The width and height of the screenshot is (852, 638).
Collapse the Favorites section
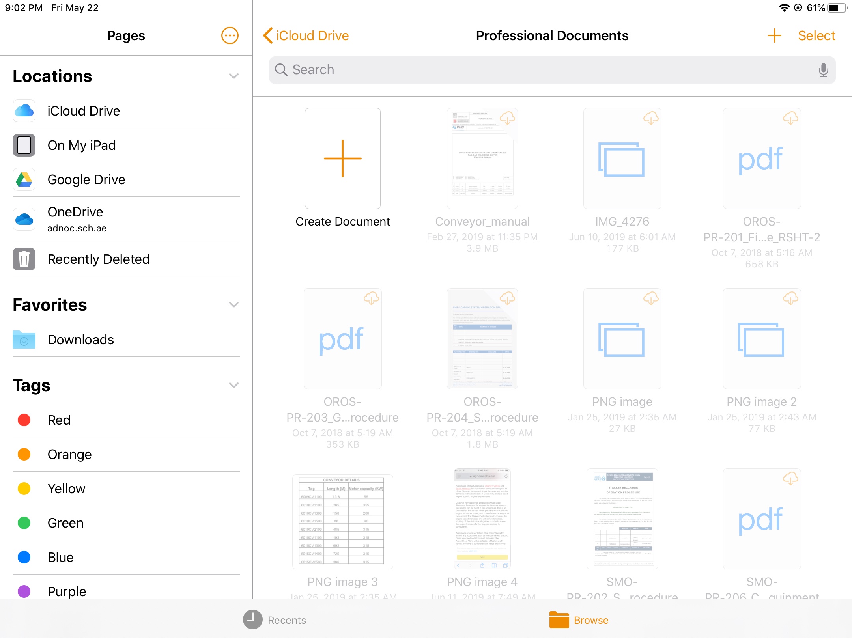234,305
